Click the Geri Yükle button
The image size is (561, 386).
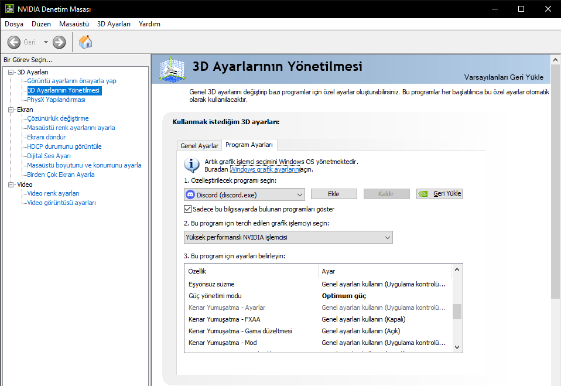pos(439,194)
